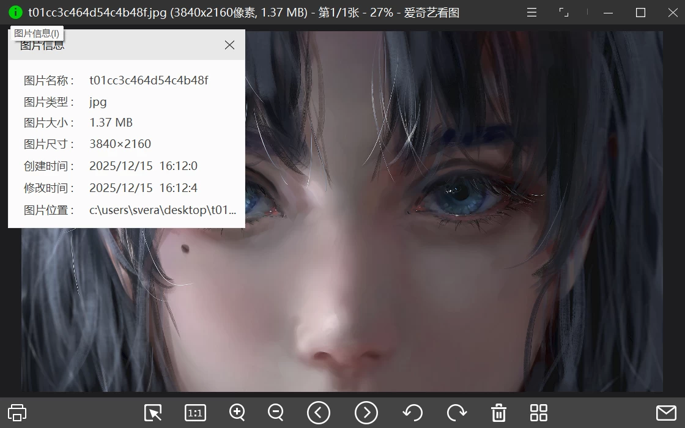Viewport: 685px width, 428px height.
Task: Open the thumbnail grid browser
Action: [x=538, y=413]
